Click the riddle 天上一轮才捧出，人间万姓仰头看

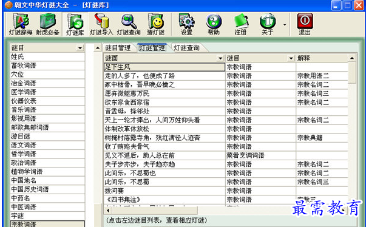tap(164, 120)
